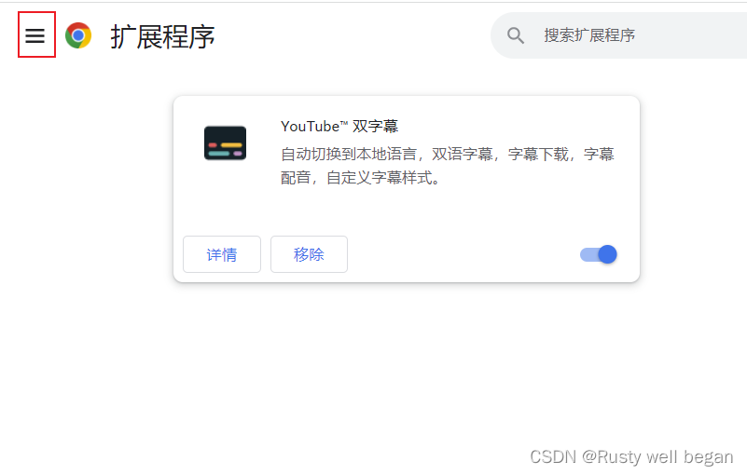Click 移除 to remove the extension

point(309,254)
